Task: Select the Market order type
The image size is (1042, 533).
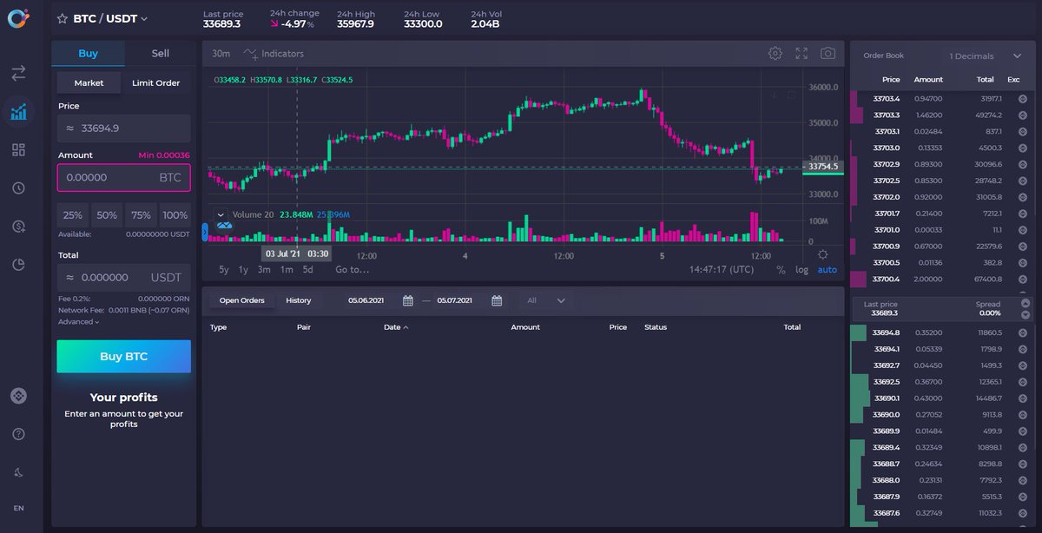Action: coord(89,83)
